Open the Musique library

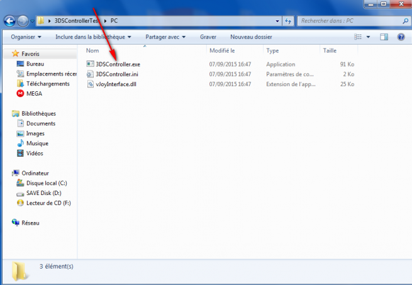37,143
